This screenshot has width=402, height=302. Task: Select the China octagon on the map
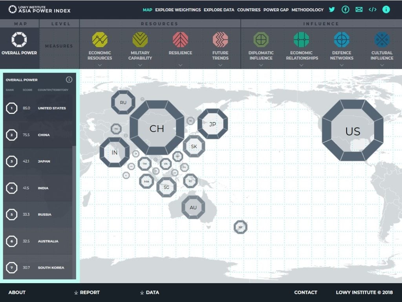coord(157,128)
